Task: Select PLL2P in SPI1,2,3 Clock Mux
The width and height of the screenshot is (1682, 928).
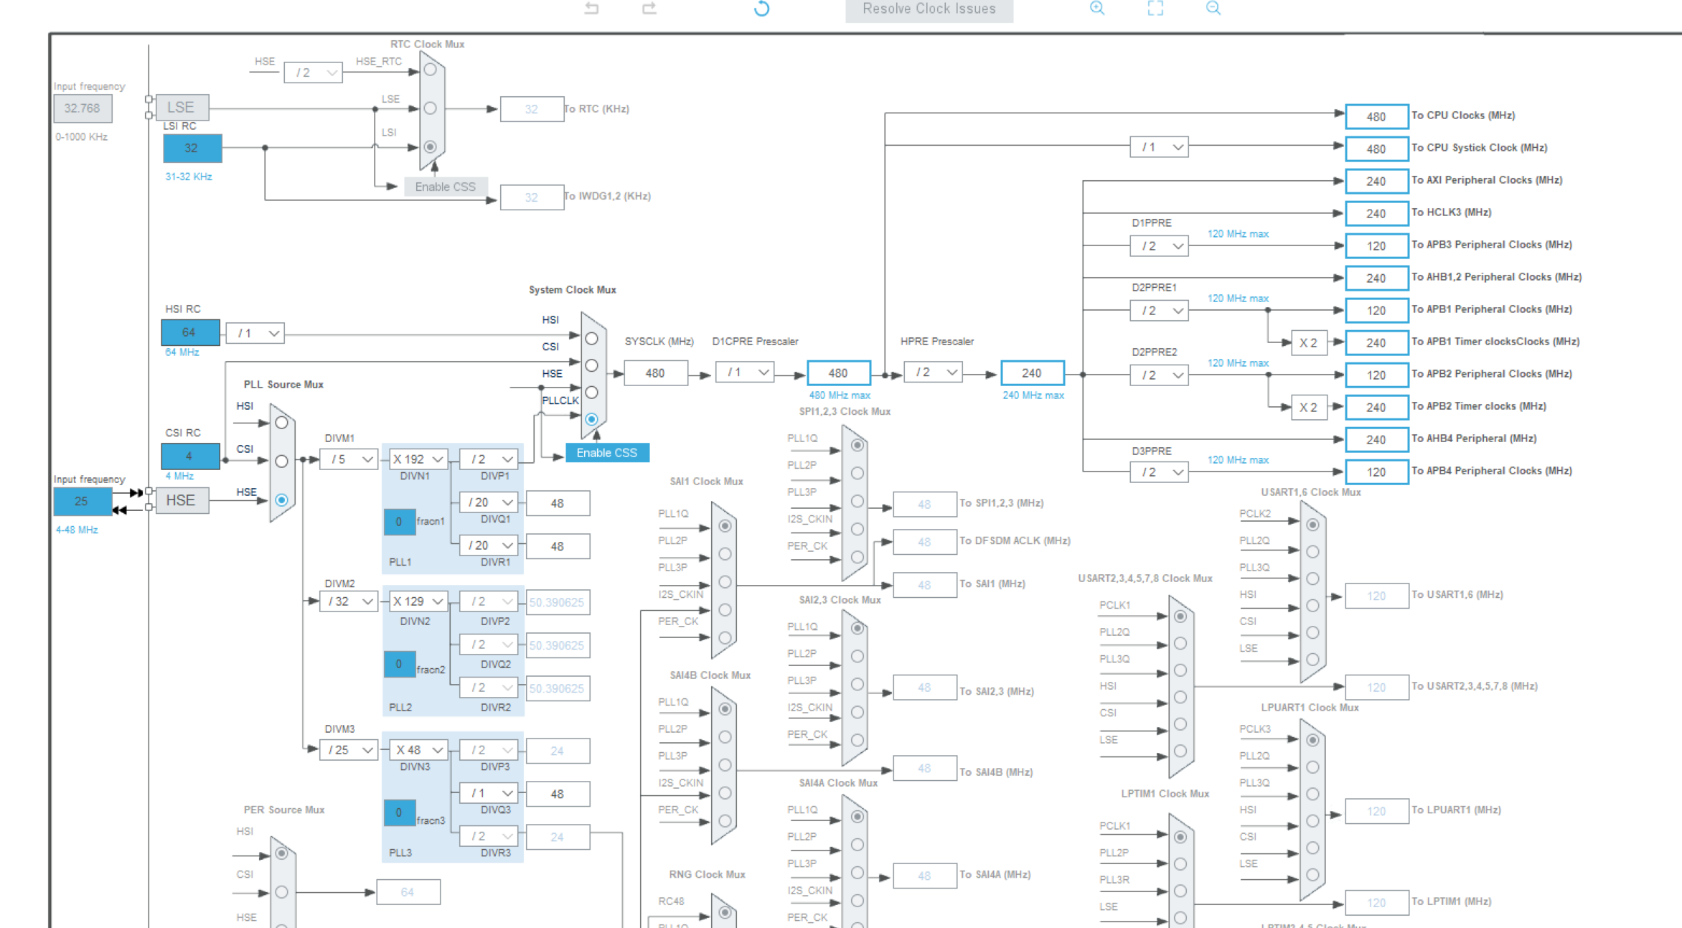Action: coord(857,473)
